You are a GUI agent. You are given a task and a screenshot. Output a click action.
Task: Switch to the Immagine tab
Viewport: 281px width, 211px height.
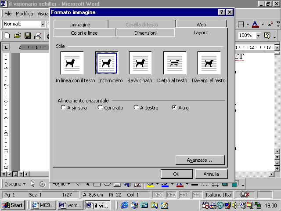tap(80, 25)
